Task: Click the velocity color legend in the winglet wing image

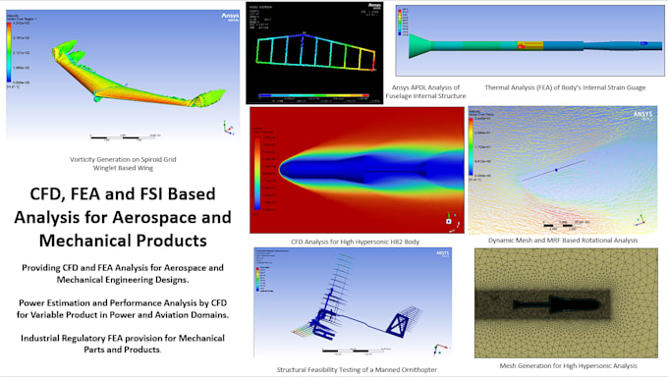Action: [9, 52]
